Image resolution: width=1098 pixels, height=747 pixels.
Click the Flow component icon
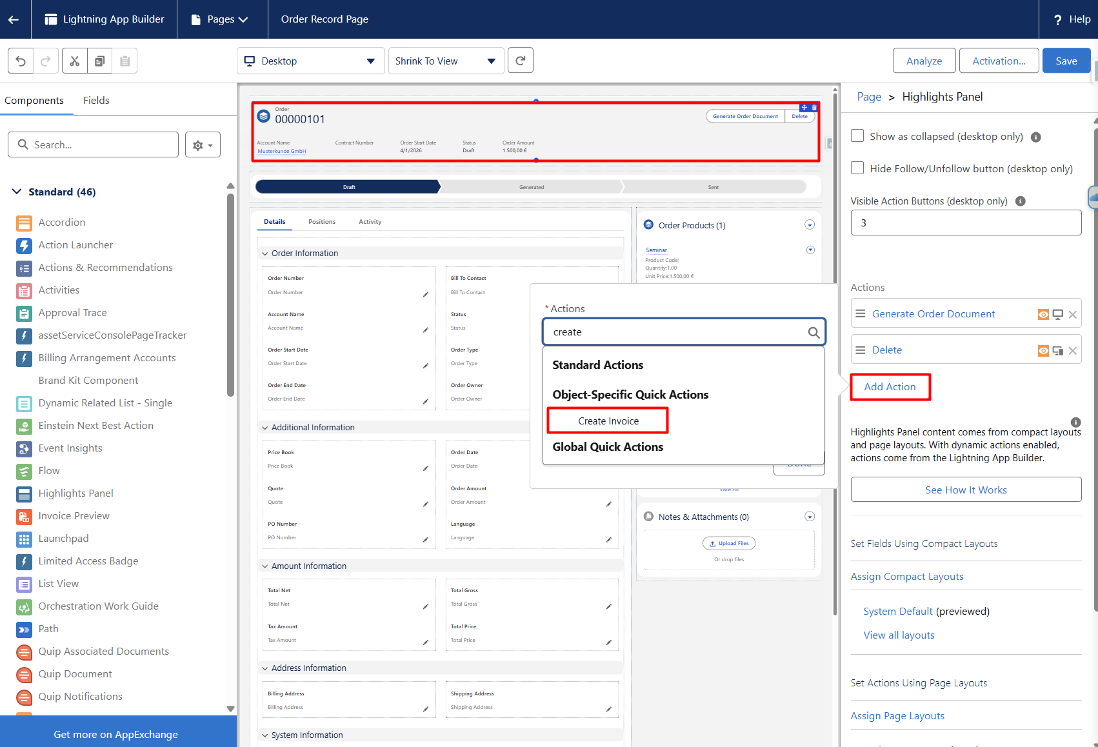(x=24, y=472)
